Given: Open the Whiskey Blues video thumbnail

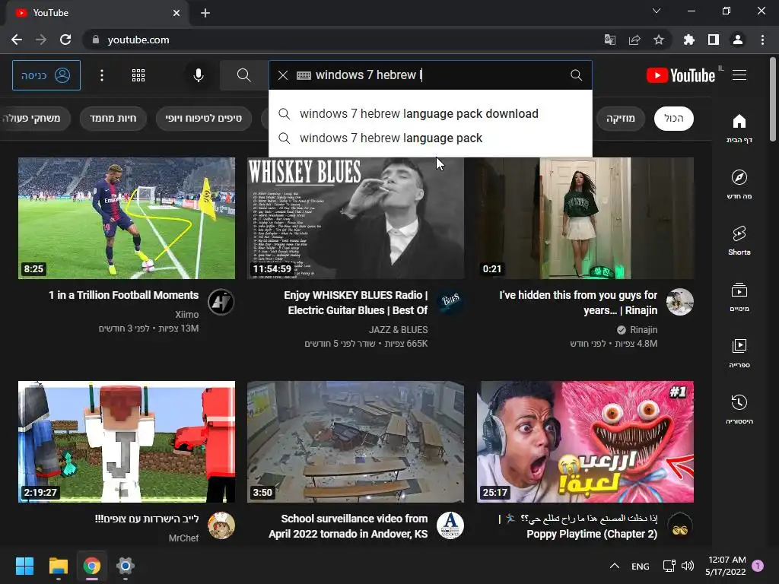Looking at the screenshot, I should pyautogui.click(x=356, y=218).
